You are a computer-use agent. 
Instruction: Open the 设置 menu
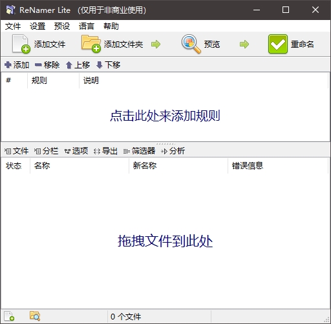[37, 26]
